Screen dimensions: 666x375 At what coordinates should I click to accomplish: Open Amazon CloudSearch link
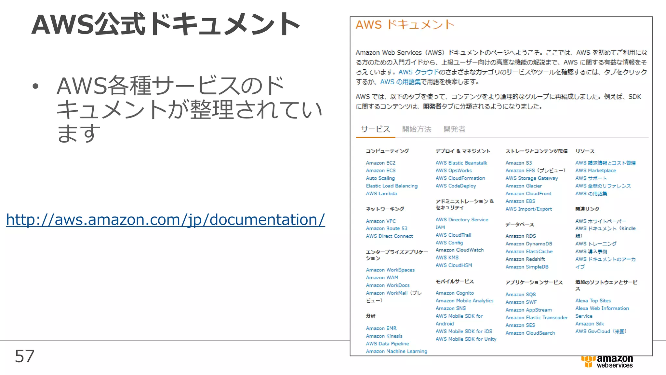tap(530, 333)
